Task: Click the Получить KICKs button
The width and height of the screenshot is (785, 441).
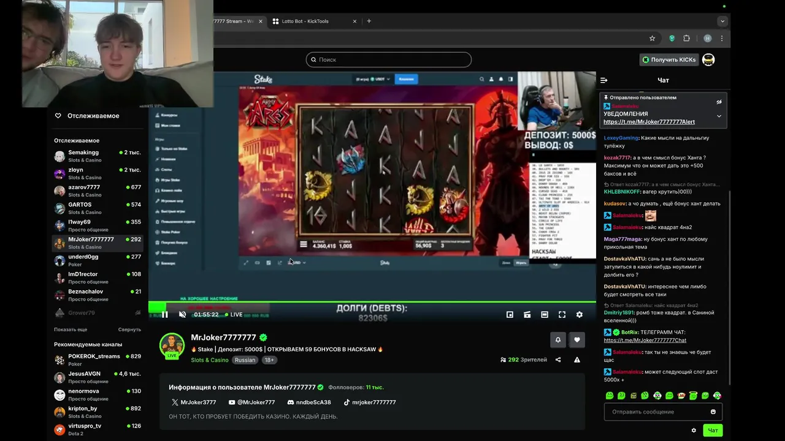Action: point(668,59)
